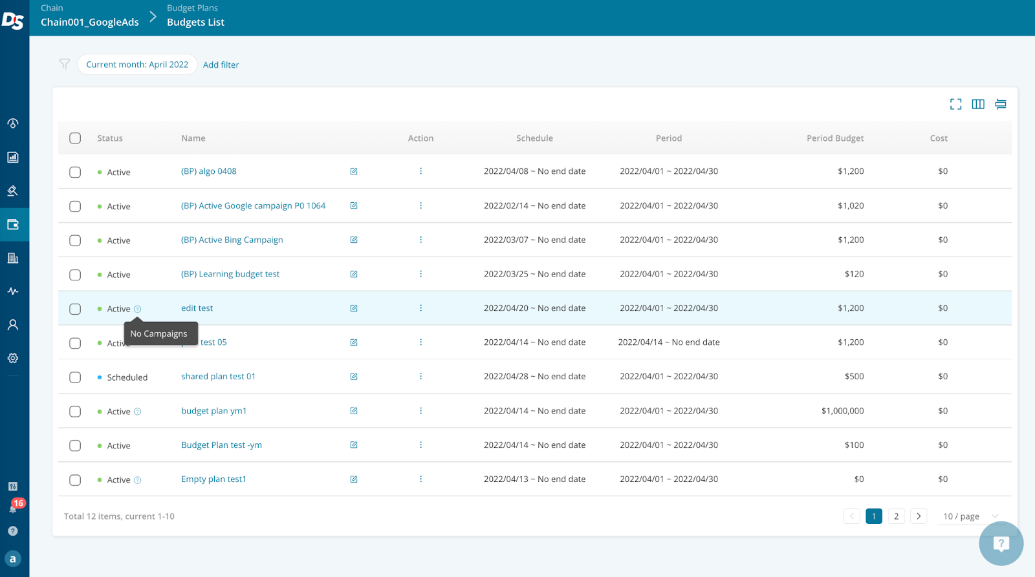Open action menu for (BP) algo 0408
Viewport: 1035px width, 577px height.
point(420,171)
